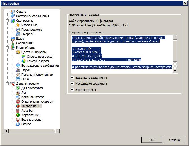The image size is (189, 146).
Task: Click the star icon next to Избранные
Action: coord(18,25)
